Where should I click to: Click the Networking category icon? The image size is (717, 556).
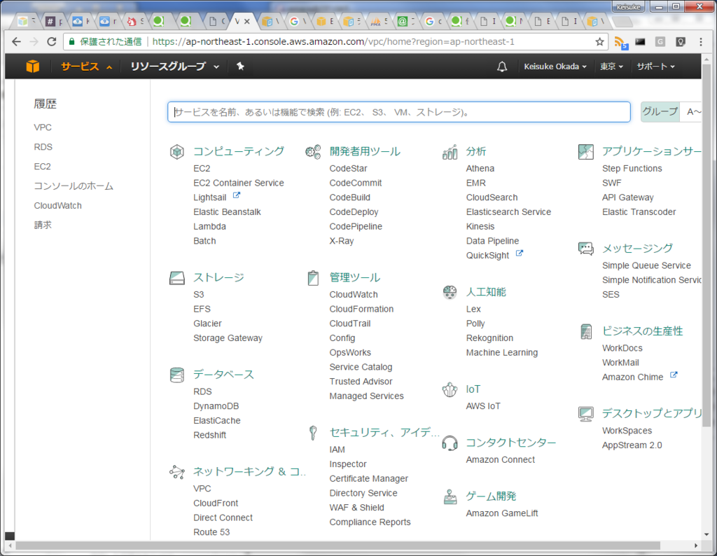(177, 471)
